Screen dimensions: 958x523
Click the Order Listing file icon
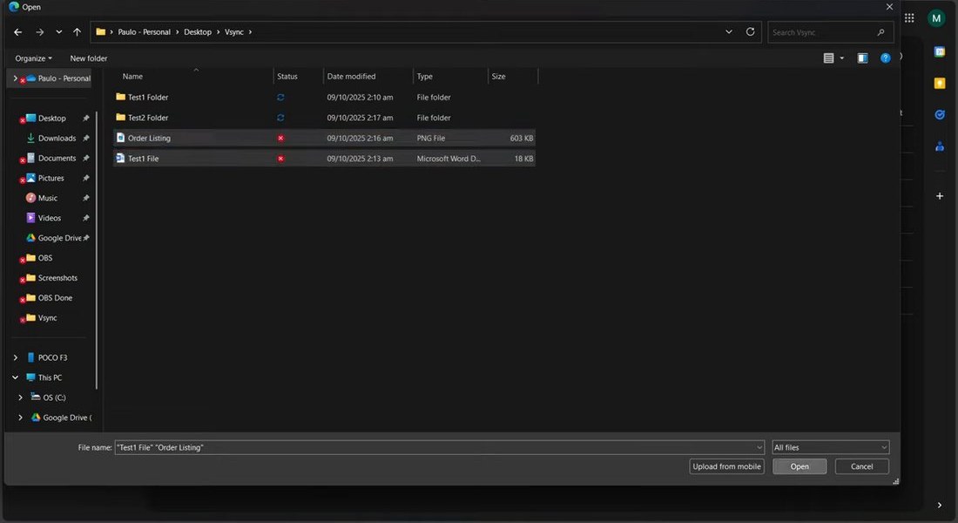click(x=120, y=138)
